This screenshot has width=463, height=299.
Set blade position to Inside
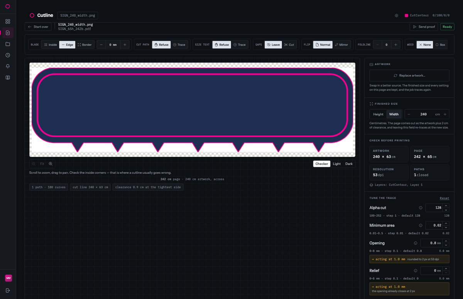(x=50, y=45)
